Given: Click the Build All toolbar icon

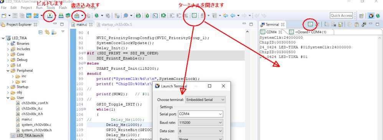Looking at the screenshot, I should [x=61, y=16].
